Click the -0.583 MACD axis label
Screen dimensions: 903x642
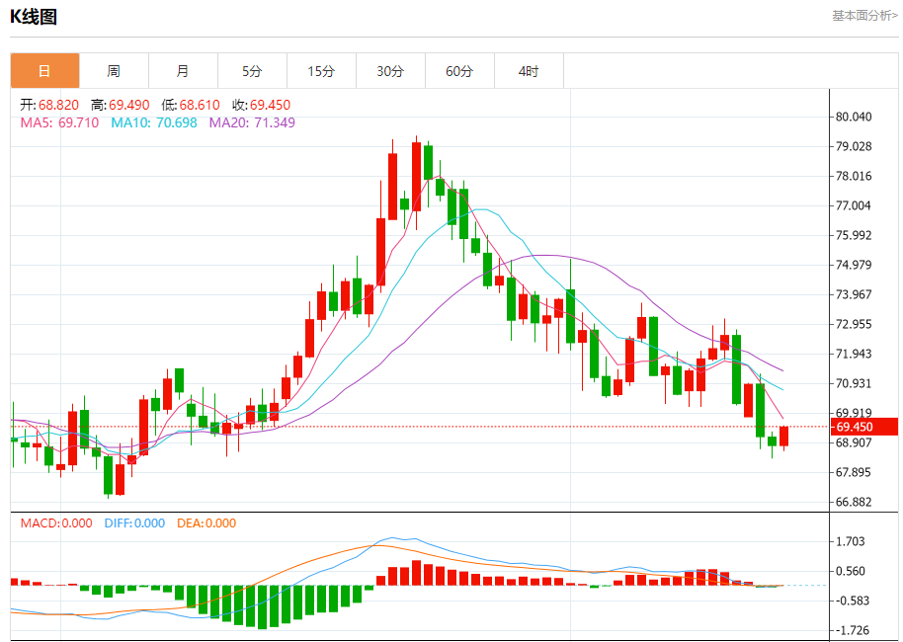tap(851, 601)
